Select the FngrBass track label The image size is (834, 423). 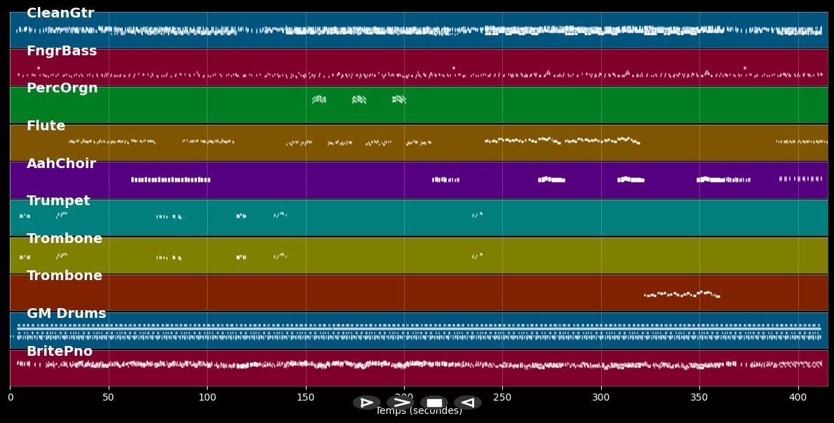point(62,51)
